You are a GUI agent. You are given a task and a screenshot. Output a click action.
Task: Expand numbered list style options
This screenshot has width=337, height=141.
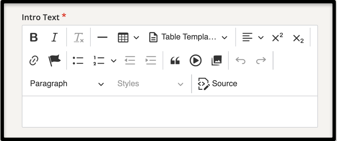click(113, 61)
